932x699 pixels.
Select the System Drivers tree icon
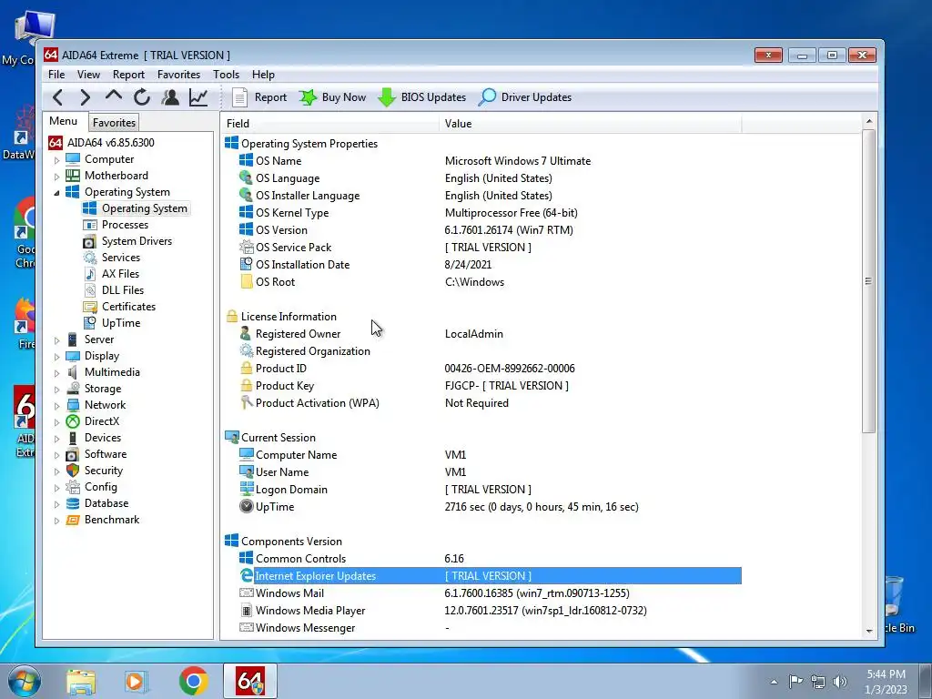coord(90,241)
